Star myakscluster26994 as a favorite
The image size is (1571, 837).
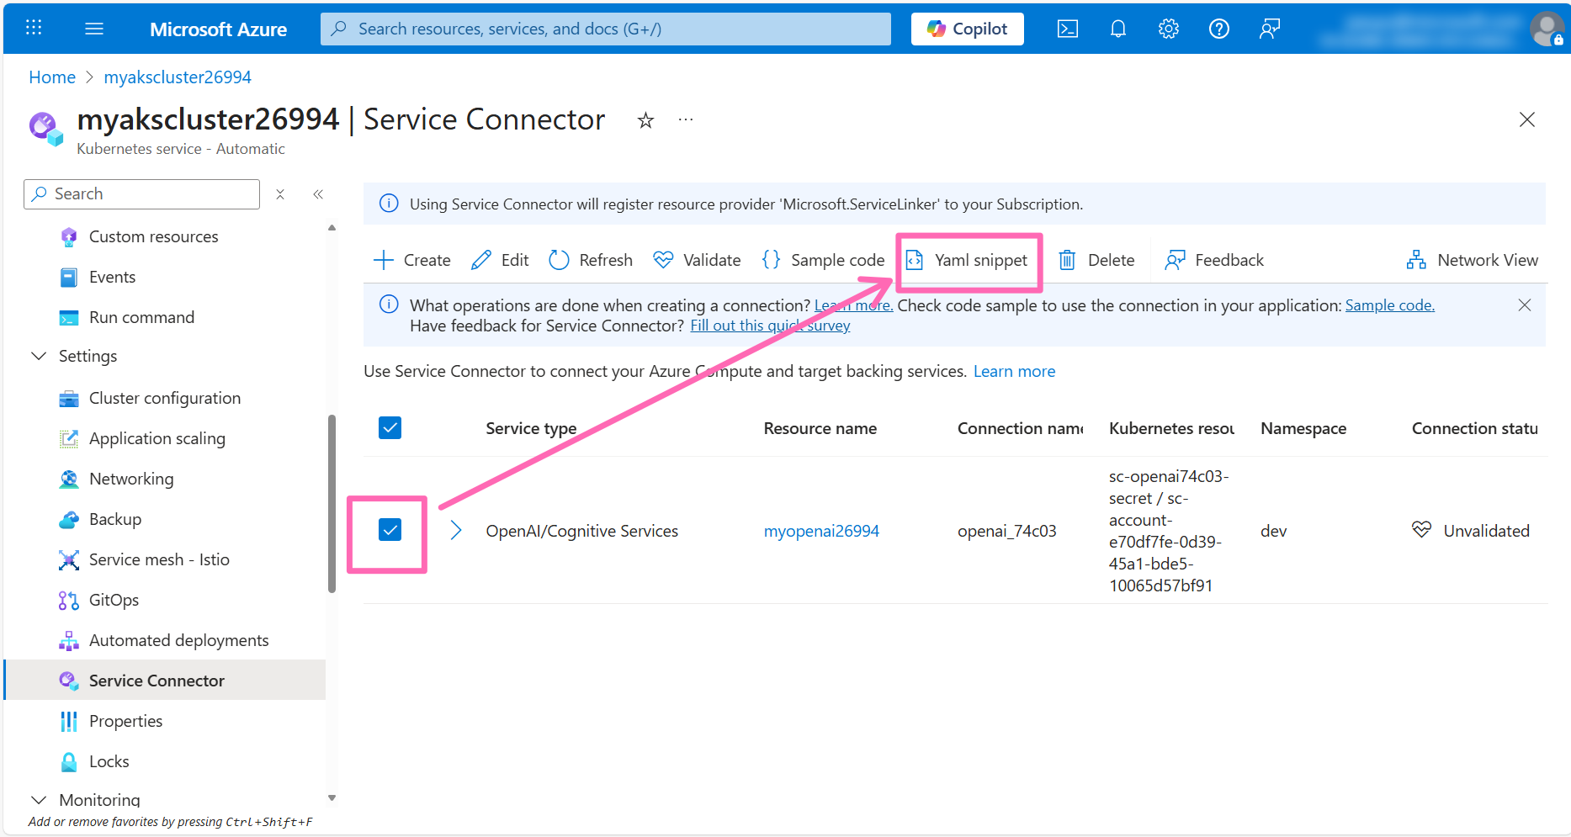pos(645,120)
